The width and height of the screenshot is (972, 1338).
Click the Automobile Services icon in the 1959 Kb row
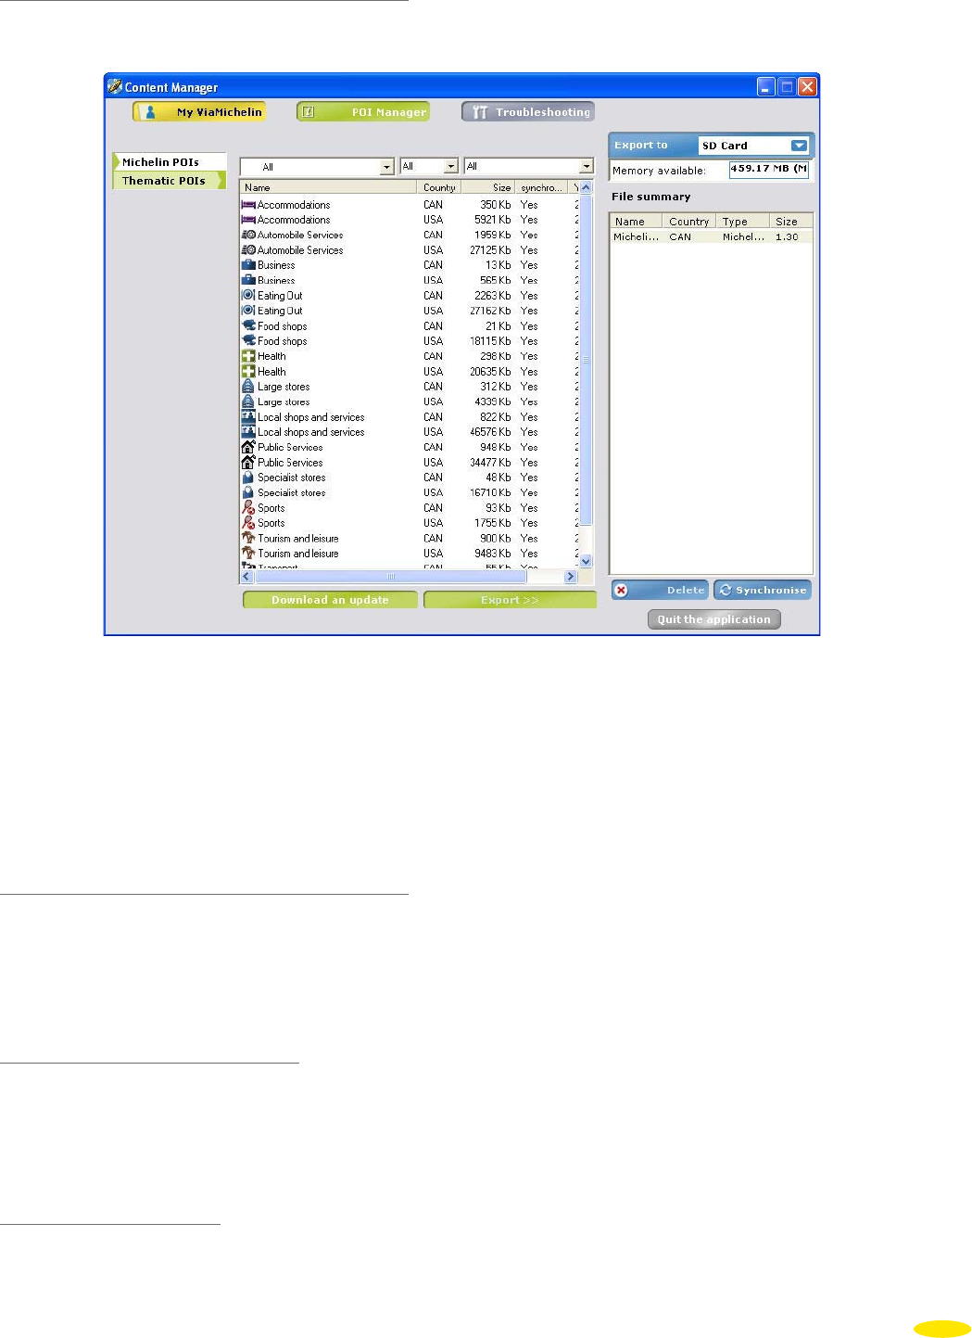coord(248,235)
